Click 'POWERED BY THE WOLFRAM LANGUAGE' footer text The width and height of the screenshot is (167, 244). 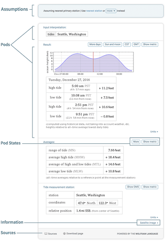click(x=138, y=234)
